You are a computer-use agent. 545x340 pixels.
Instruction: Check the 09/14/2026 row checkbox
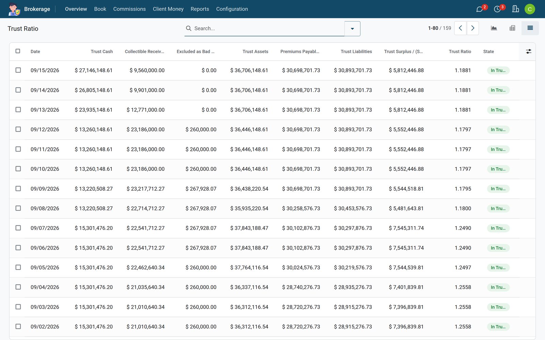pyautogui.click(x=18, y=90)
